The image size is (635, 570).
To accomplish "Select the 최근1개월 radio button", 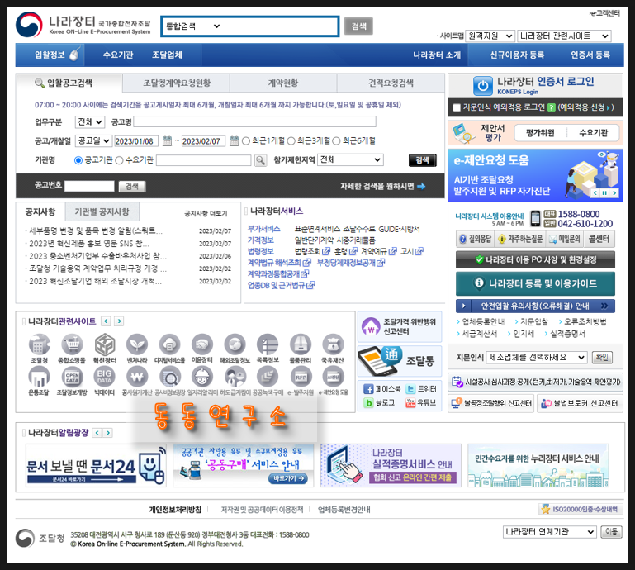I will pyautogui.click(x=246, y=141).
